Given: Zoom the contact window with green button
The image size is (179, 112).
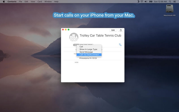Looking at the screenshot, I should tap(69, 30).
